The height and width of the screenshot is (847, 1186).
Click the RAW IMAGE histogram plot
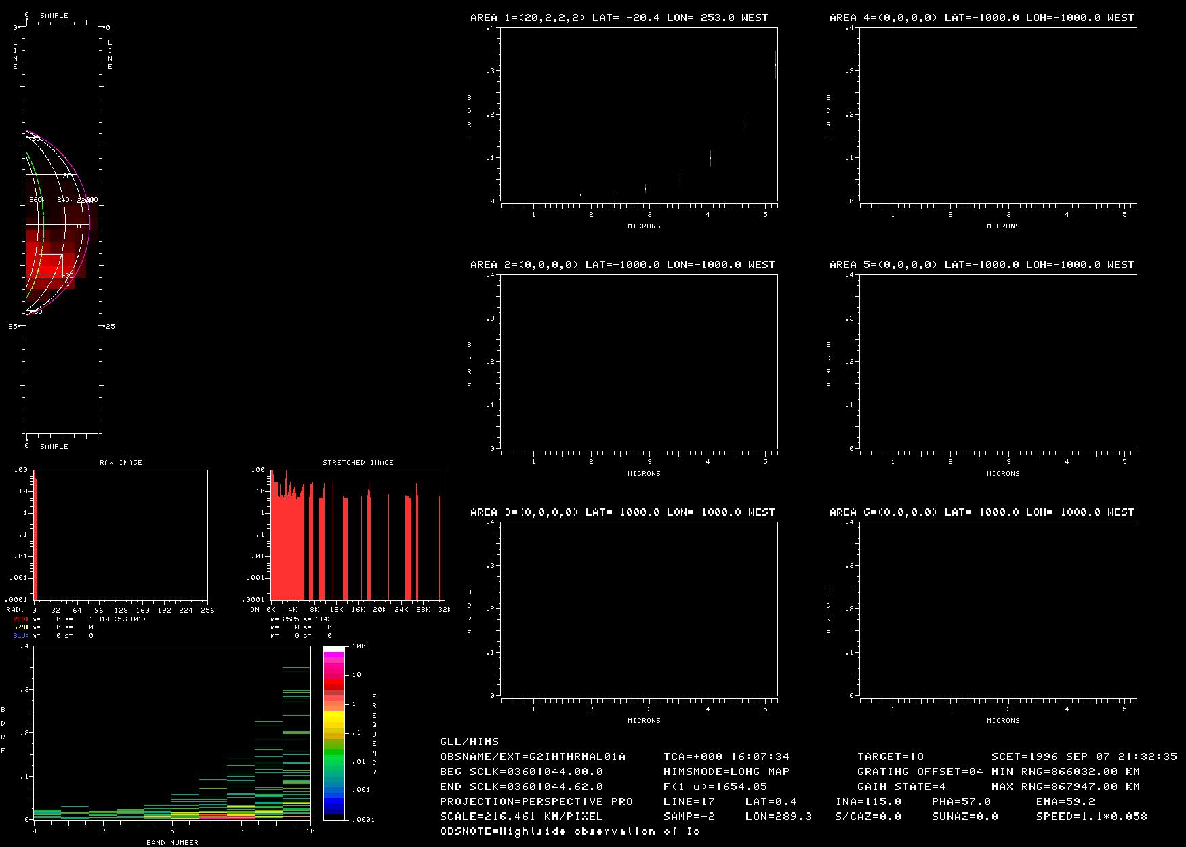point(121,535)
